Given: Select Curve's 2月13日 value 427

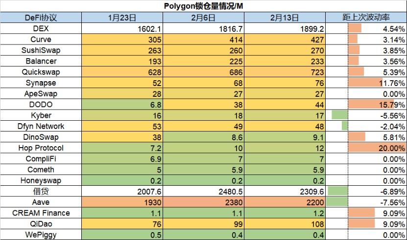Looking at the screenshot, I should click(x=285, y=39).
